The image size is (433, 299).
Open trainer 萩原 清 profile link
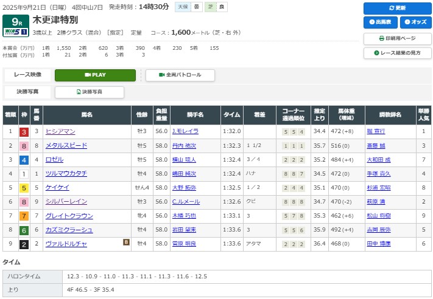(x=375, y=202)
